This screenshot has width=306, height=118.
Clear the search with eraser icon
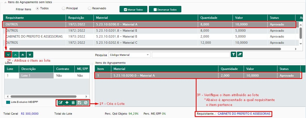click(240, 55)
